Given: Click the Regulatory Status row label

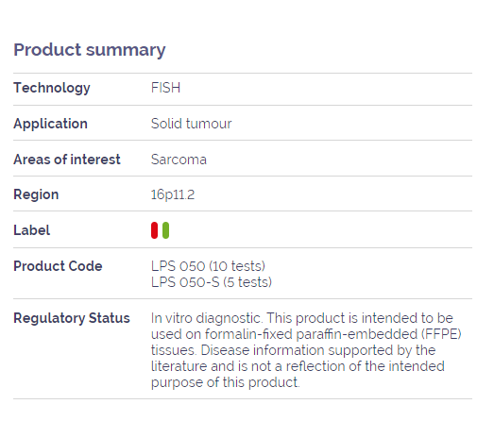Looking at the screenshot, I should 72,318.
